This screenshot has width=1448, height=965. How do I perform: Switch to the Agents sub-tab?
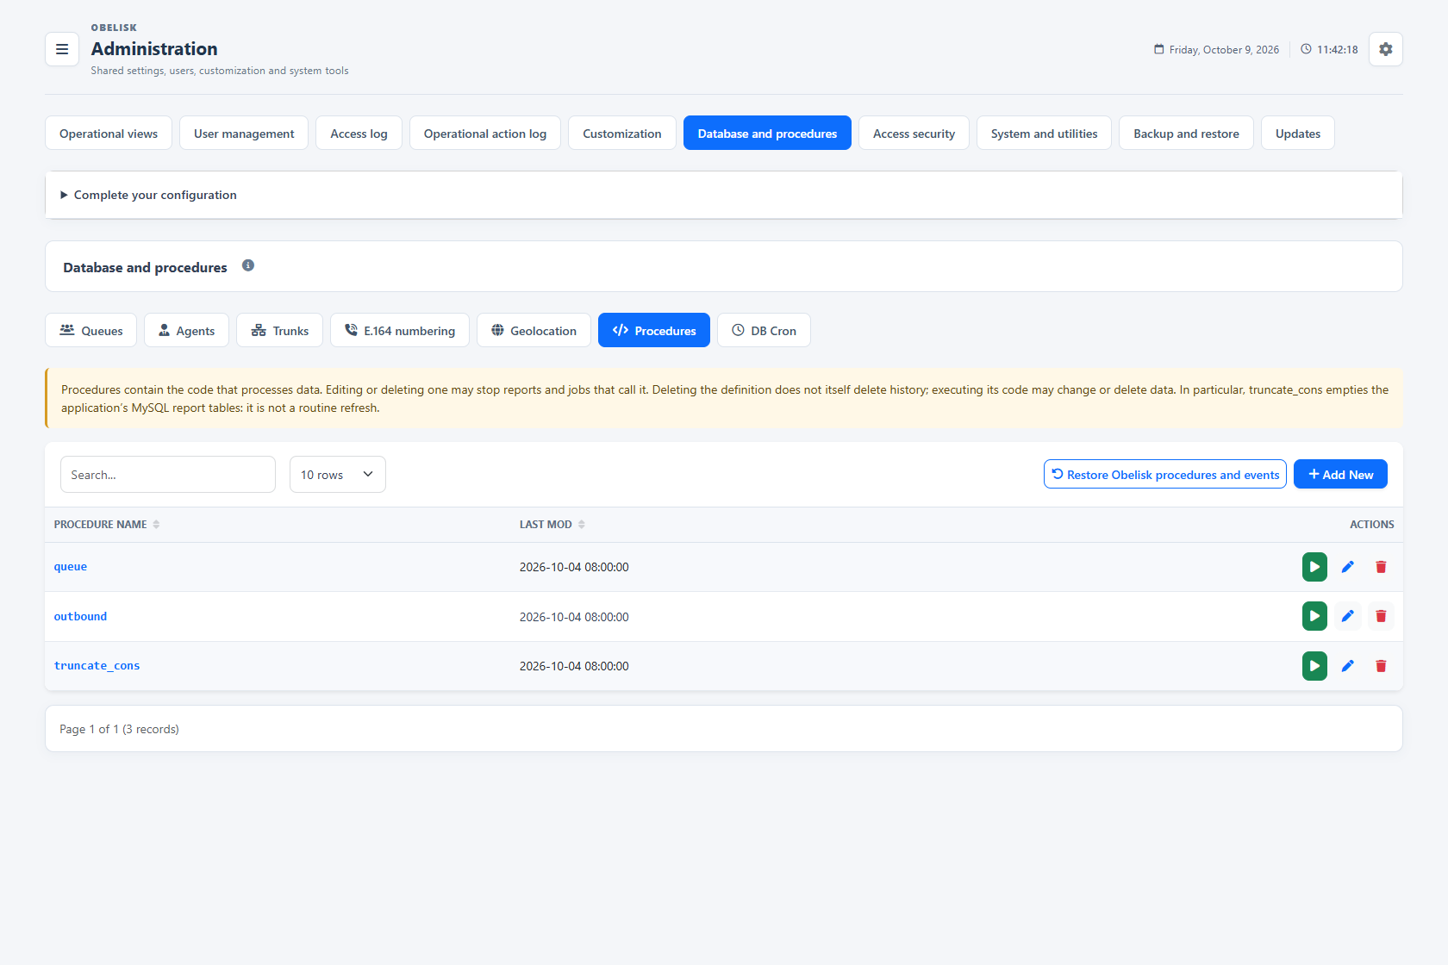(186, 330)
